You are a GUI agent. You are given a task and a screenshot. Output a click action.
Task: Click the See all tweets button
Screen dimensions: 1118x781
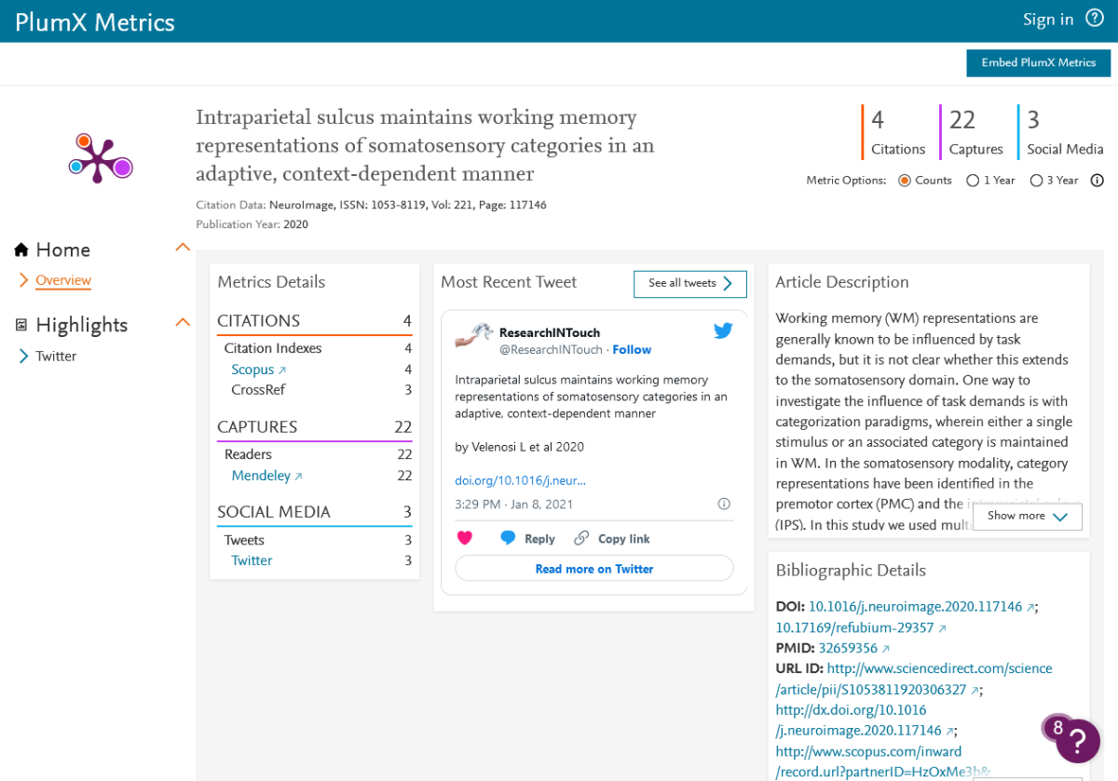pos(689,284)
